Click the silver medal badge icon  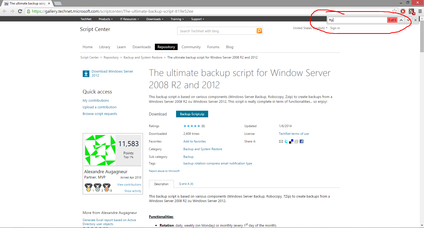pyautogui.click(x=98, y=187)
